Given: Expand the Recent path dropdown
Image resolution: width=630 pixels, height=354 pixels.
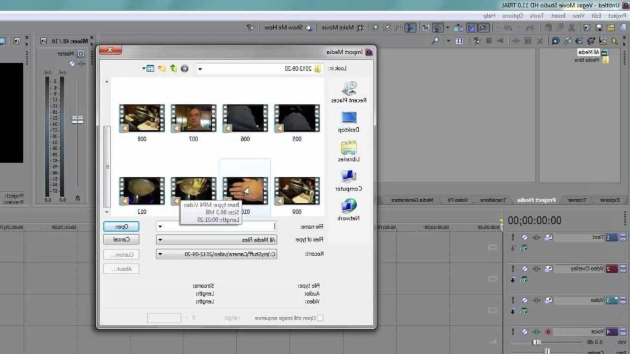Looking at the screenshot, I should point(160,254).
